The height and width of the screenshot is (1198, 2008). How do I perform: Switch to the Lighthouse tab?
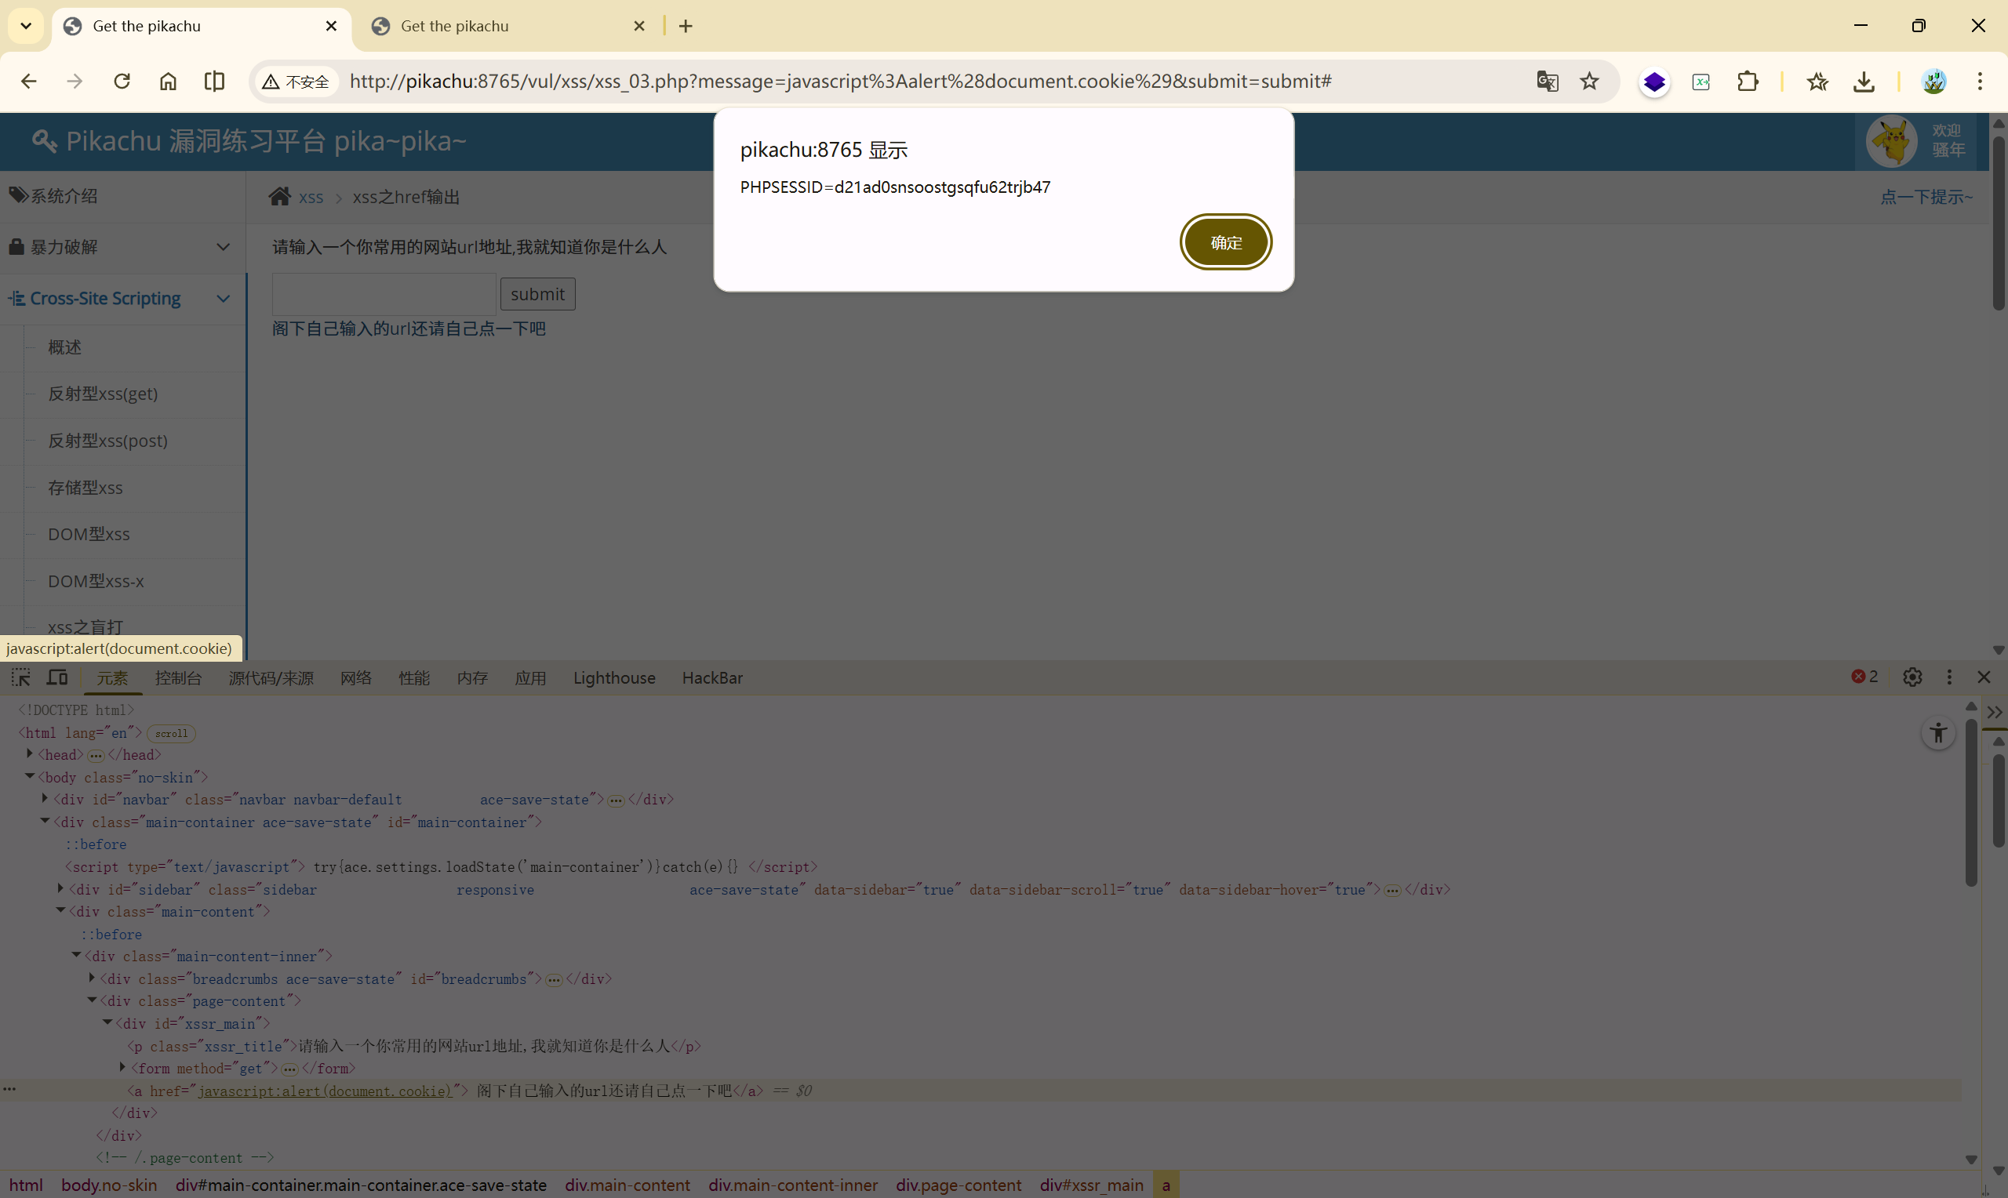pos(613,678)
